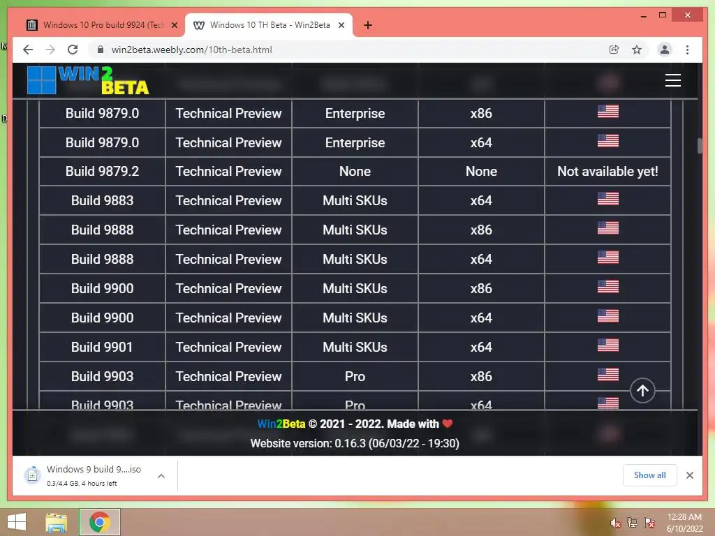Image resolution: width=715 pixels, height=536 pixels.
Task: Click the forward navigation arrow
Action: pyautogui.click(x=50, y=50)
